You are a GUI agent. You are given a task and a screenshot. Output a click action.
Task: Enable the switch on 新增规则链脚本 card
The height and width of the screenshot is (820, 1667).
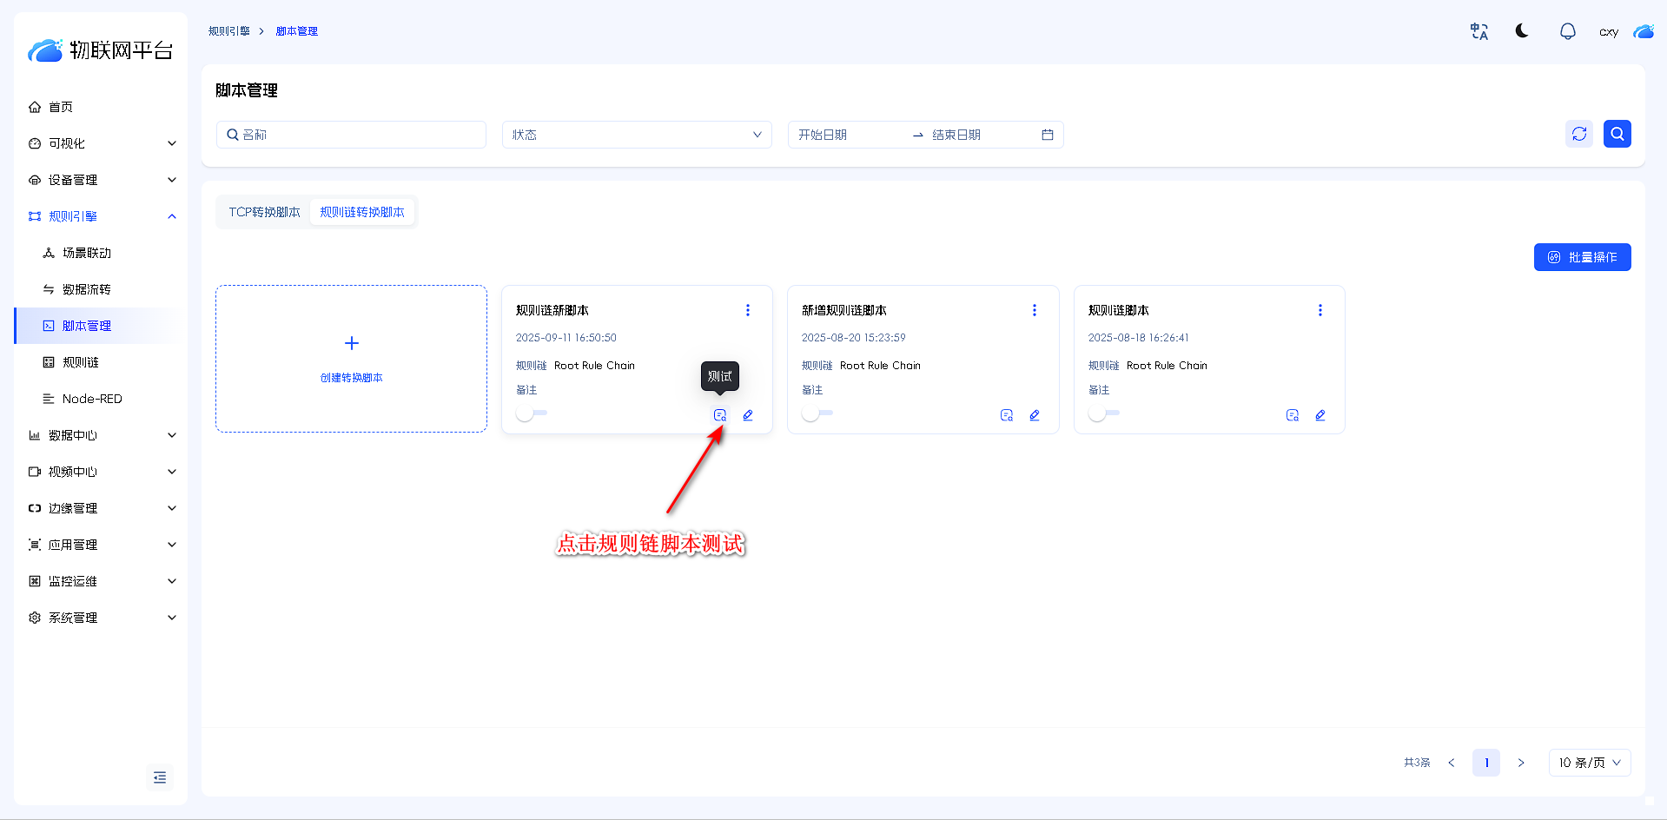click(817, 414)
